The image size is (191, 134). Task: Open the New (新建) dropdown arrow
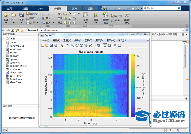coord(6,23)
